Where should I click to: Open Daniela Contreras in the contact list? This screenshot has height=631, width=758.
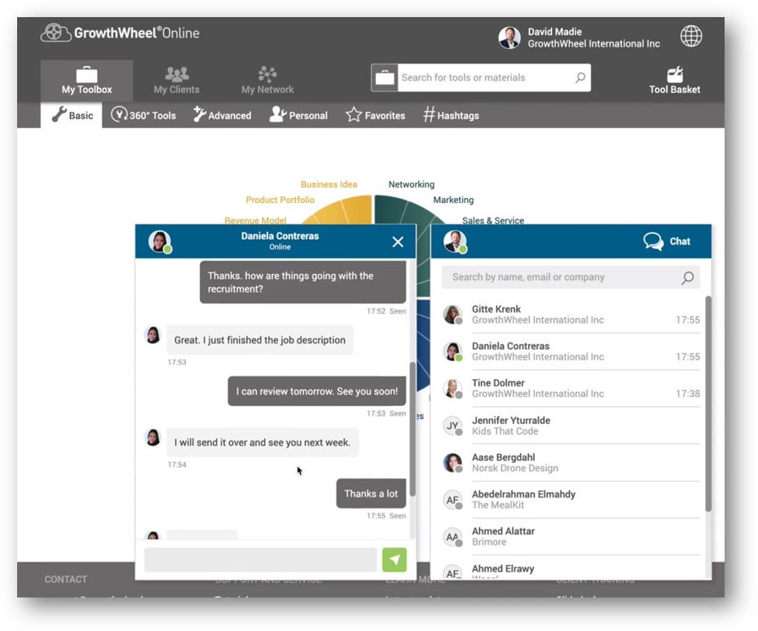tap(571, 351)
